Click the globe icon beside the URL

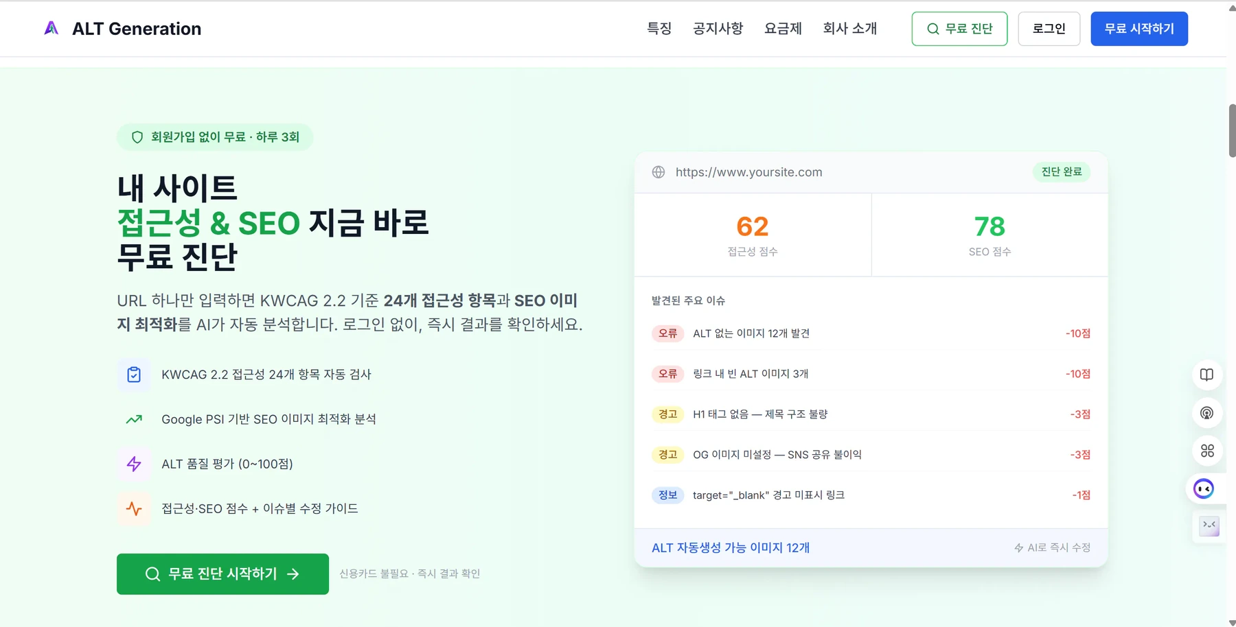point(659,172)
